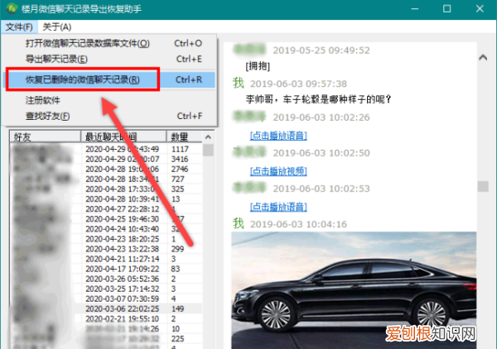The image size is (497, 349).
Task: Click the app logo icon in title bar
Action: coord(12,8)
